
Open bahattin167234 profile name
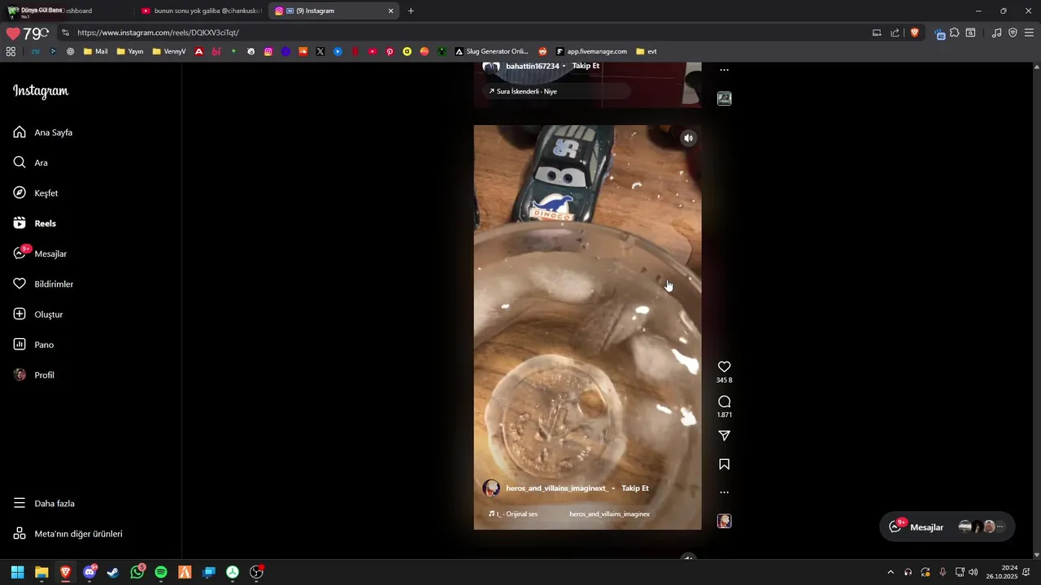click(x=533, y=66)
